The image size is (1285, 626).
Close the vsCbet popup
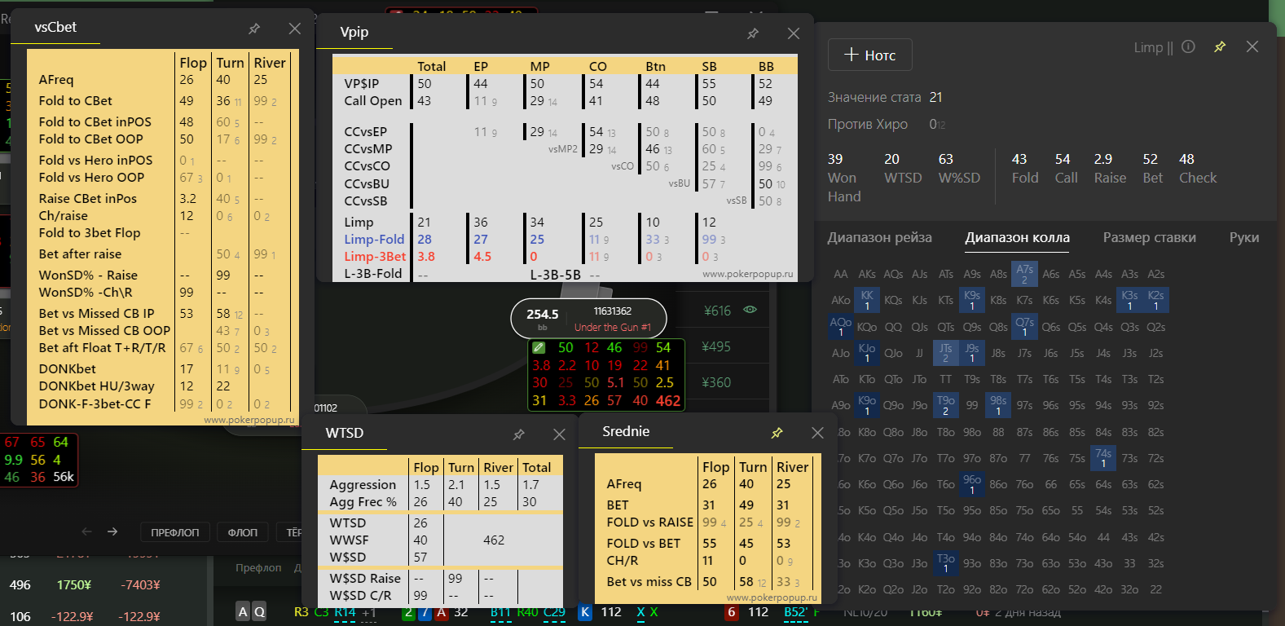click(x=295, y=29)
